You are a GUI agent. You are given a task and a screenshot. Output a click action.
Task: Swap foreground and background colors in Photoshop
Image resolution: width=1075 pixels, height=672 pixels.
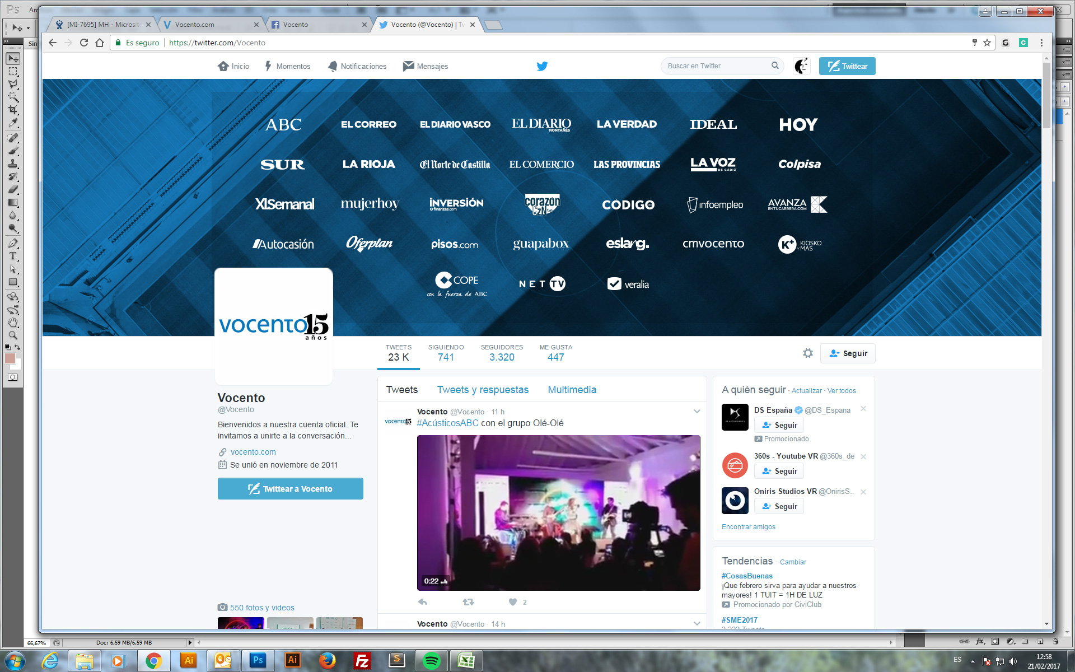point(18,347)
